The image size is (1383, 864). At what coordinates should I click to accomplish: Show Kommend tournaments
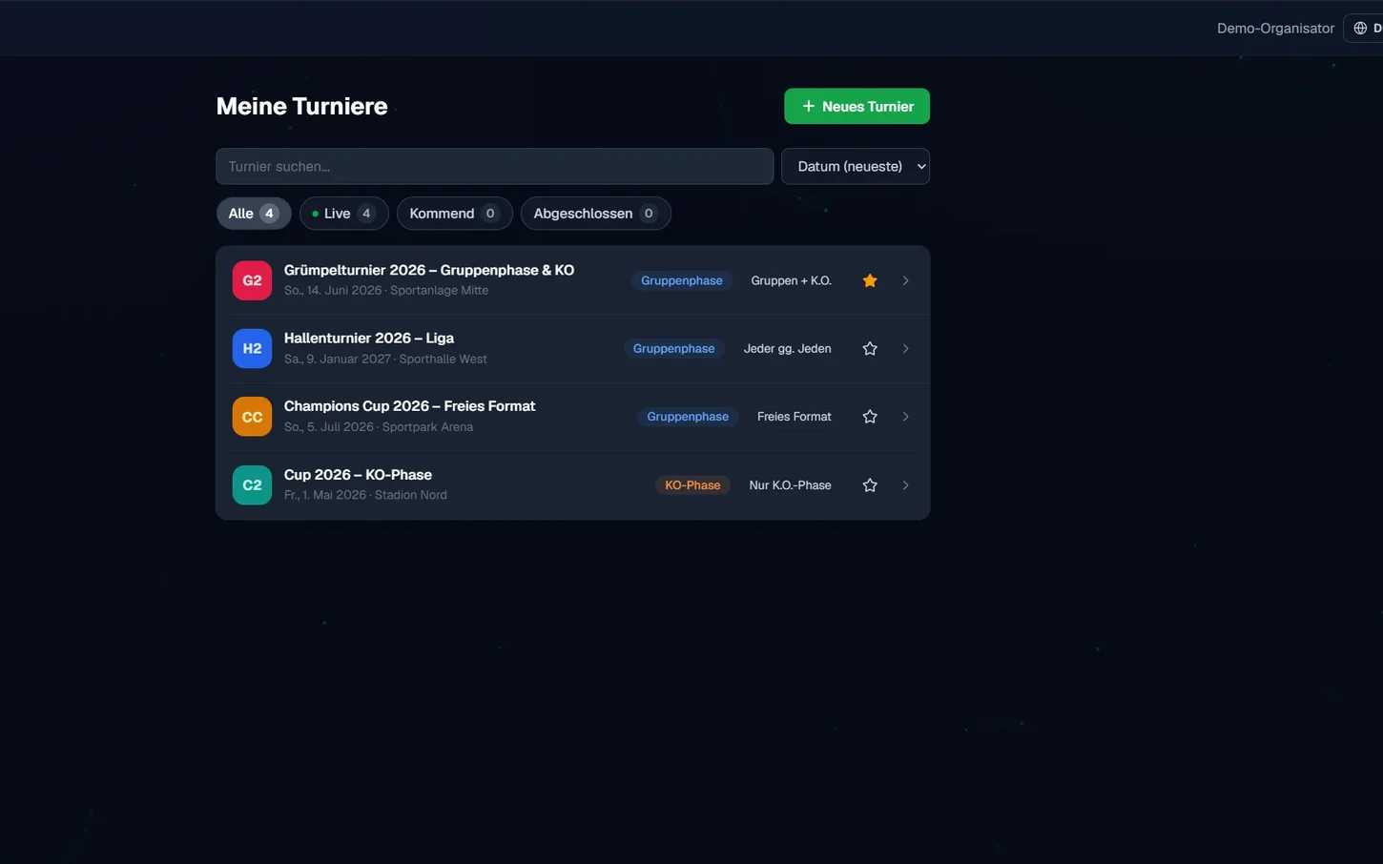tap(455, 214)
